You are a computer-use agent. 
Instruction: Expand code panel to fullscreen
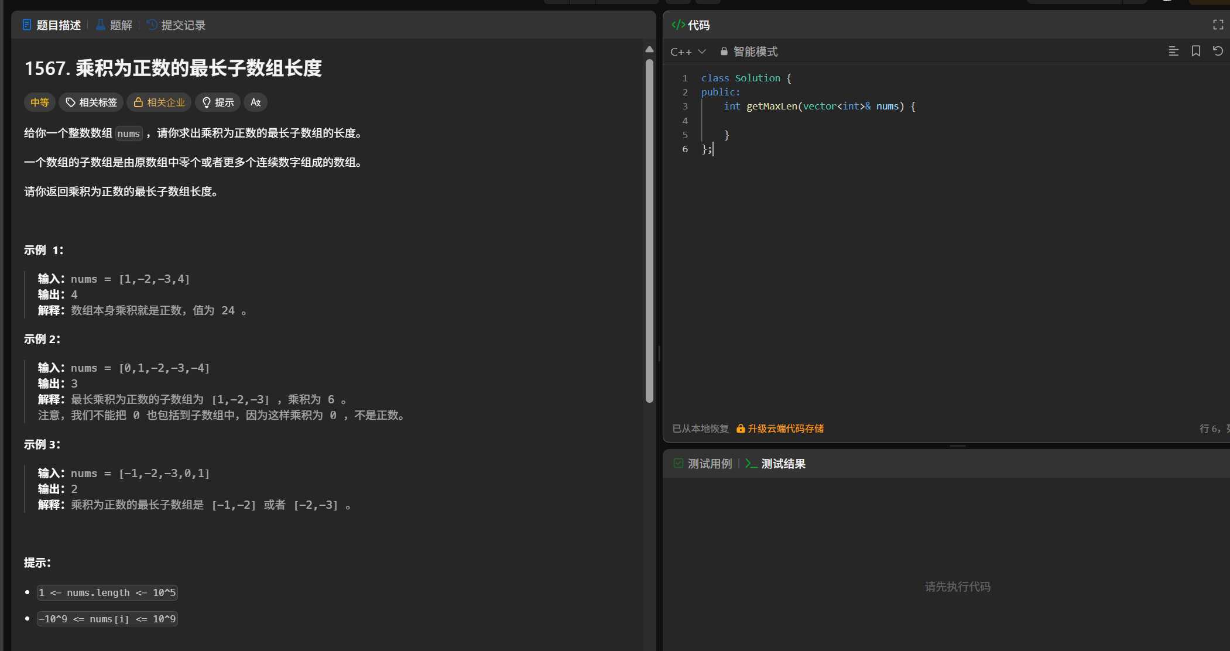[x=1218, y=25]
